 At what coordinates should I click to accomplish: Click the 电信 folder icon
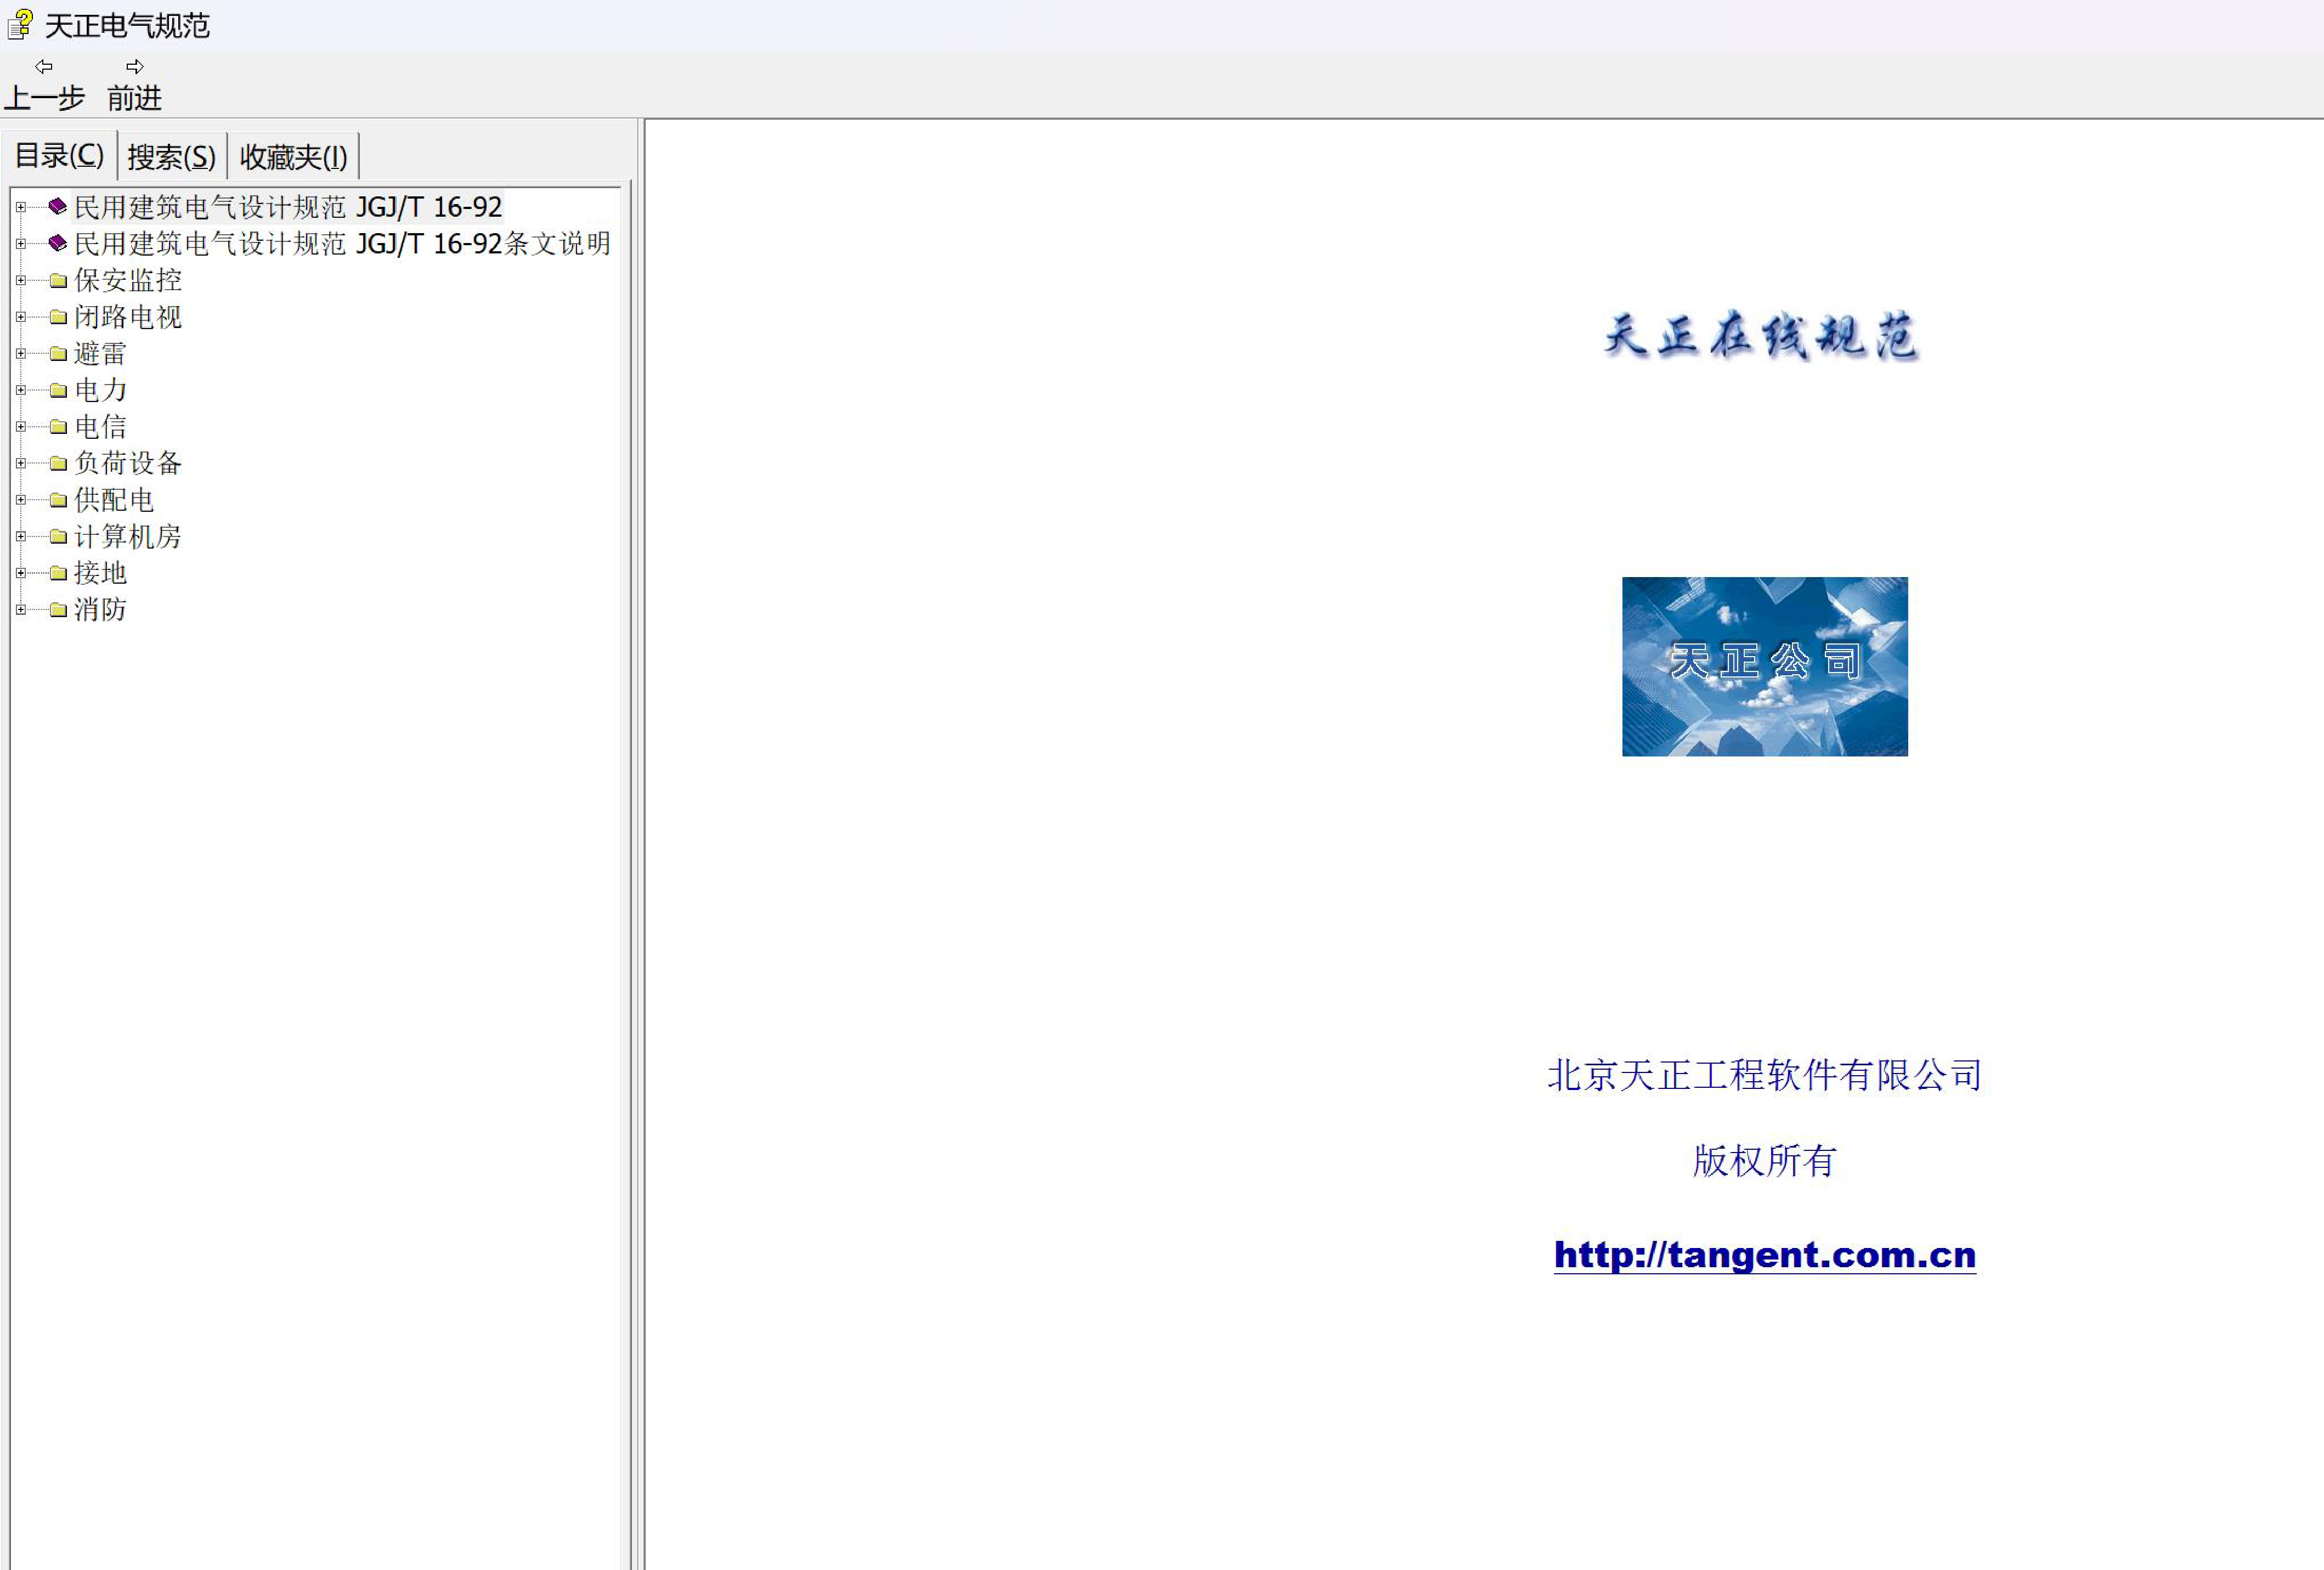pyautogui.click(x=58, y=427)
